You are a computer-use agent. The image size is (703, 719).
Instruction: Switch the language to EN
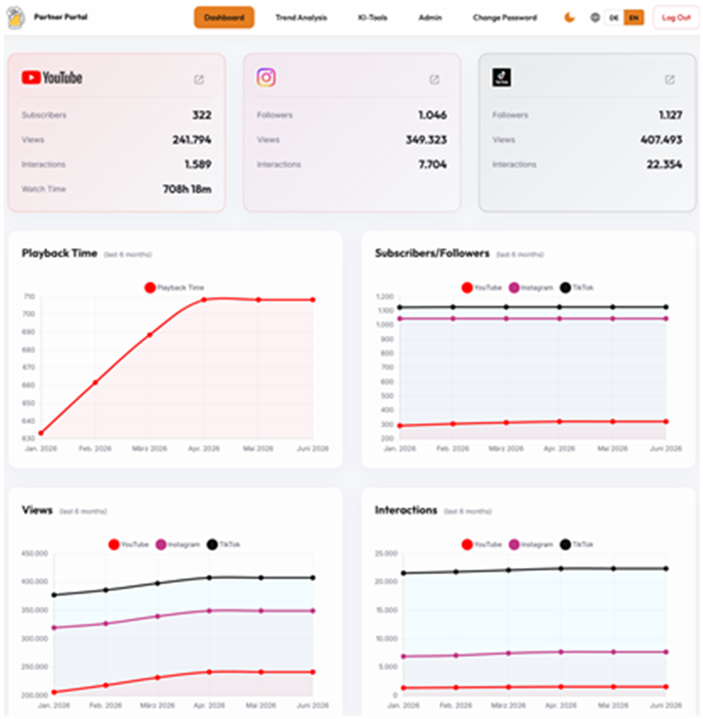point(633,17)
